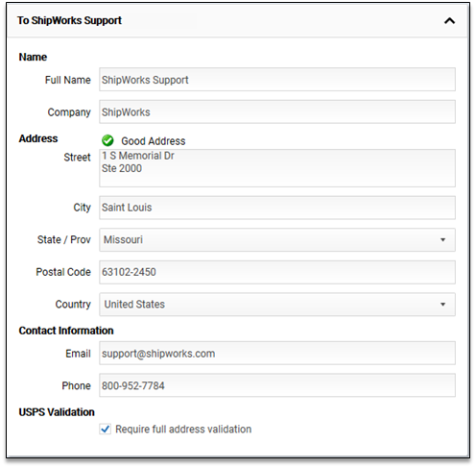Click the Postal Code field 63102-2450
Image resolution: width=476 pixels, height=468 pixels.
(x=277, y=272)
